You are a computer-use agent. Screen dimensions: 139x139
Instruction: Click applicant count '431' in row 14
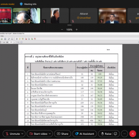pos(82,120)
